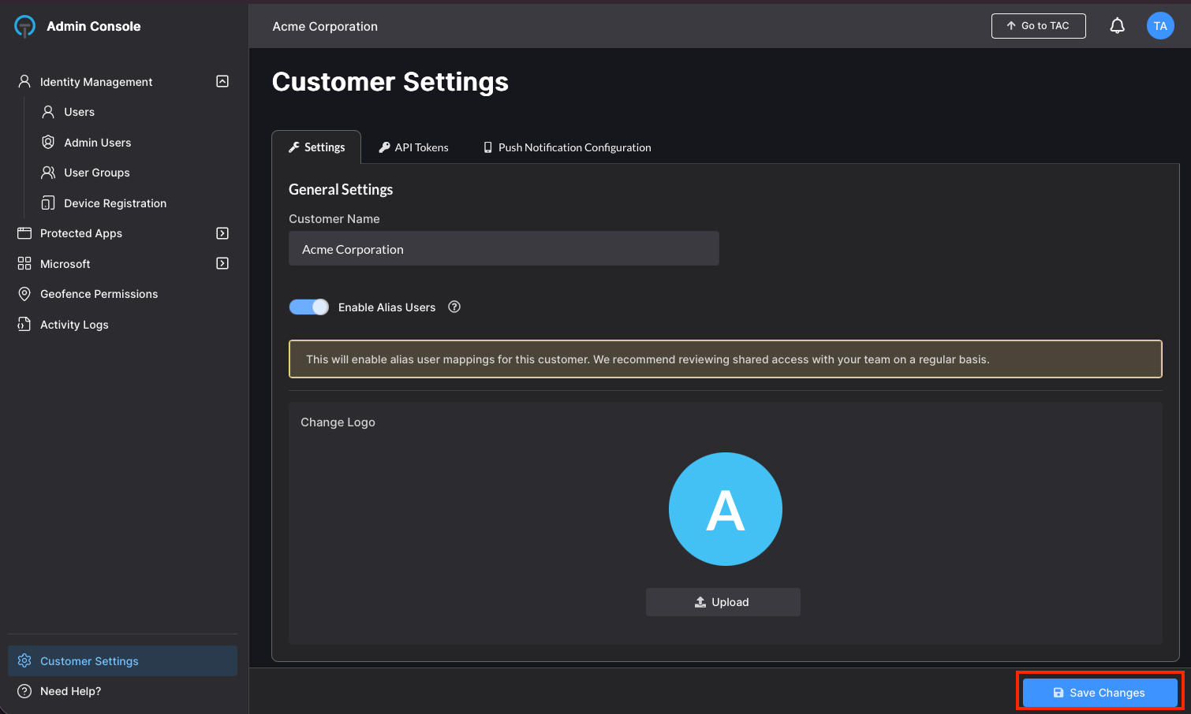Collapse the Identity Management section
This screenshot has height=714, width=1191.
click(222, 81)
